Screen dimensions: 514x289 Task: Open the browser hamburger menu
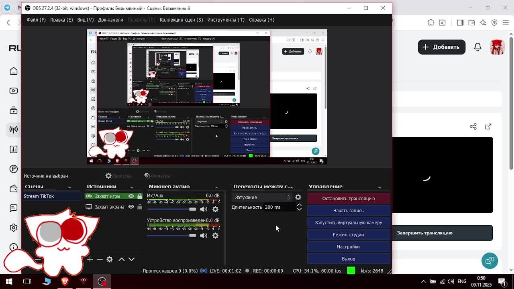click(506, 22)
